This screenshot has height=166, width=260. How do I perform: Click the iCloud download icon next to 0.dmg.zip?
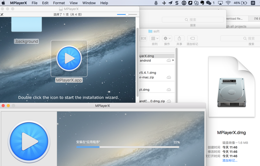[x=169, y=101]
